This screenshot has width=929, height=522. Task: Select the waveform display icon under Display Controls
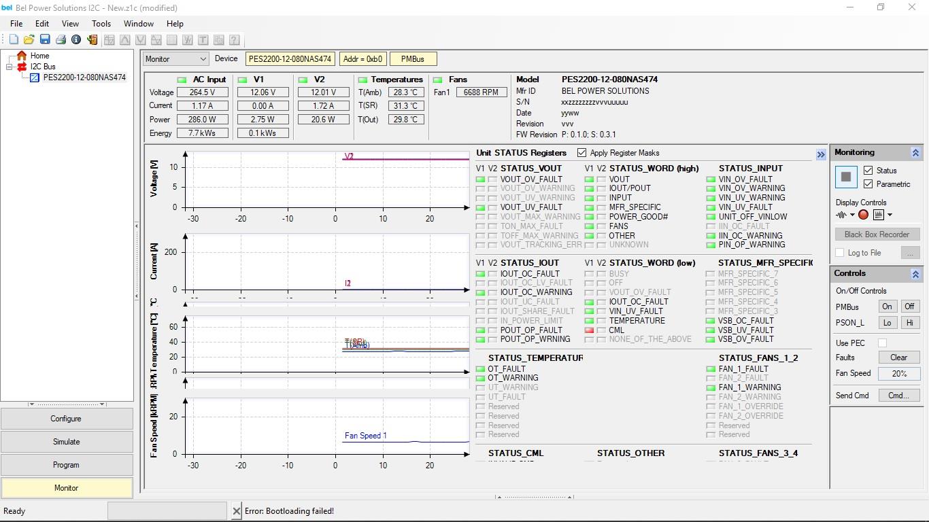point(842,215)
